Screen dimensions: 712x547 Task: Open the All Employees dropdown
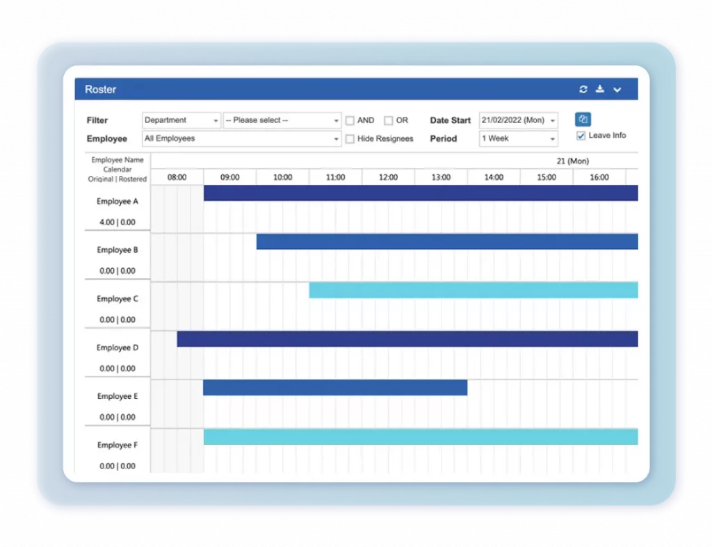(x=241, y=138)
